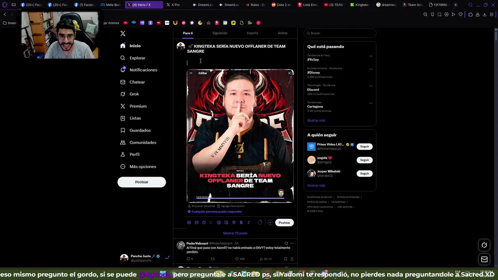Open options for Discord trend
Image resolution: width=498 pixels, height=280 pixels.
[x=370, y=86]
